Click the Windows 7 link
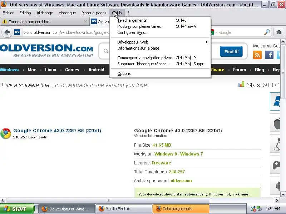 191,154
